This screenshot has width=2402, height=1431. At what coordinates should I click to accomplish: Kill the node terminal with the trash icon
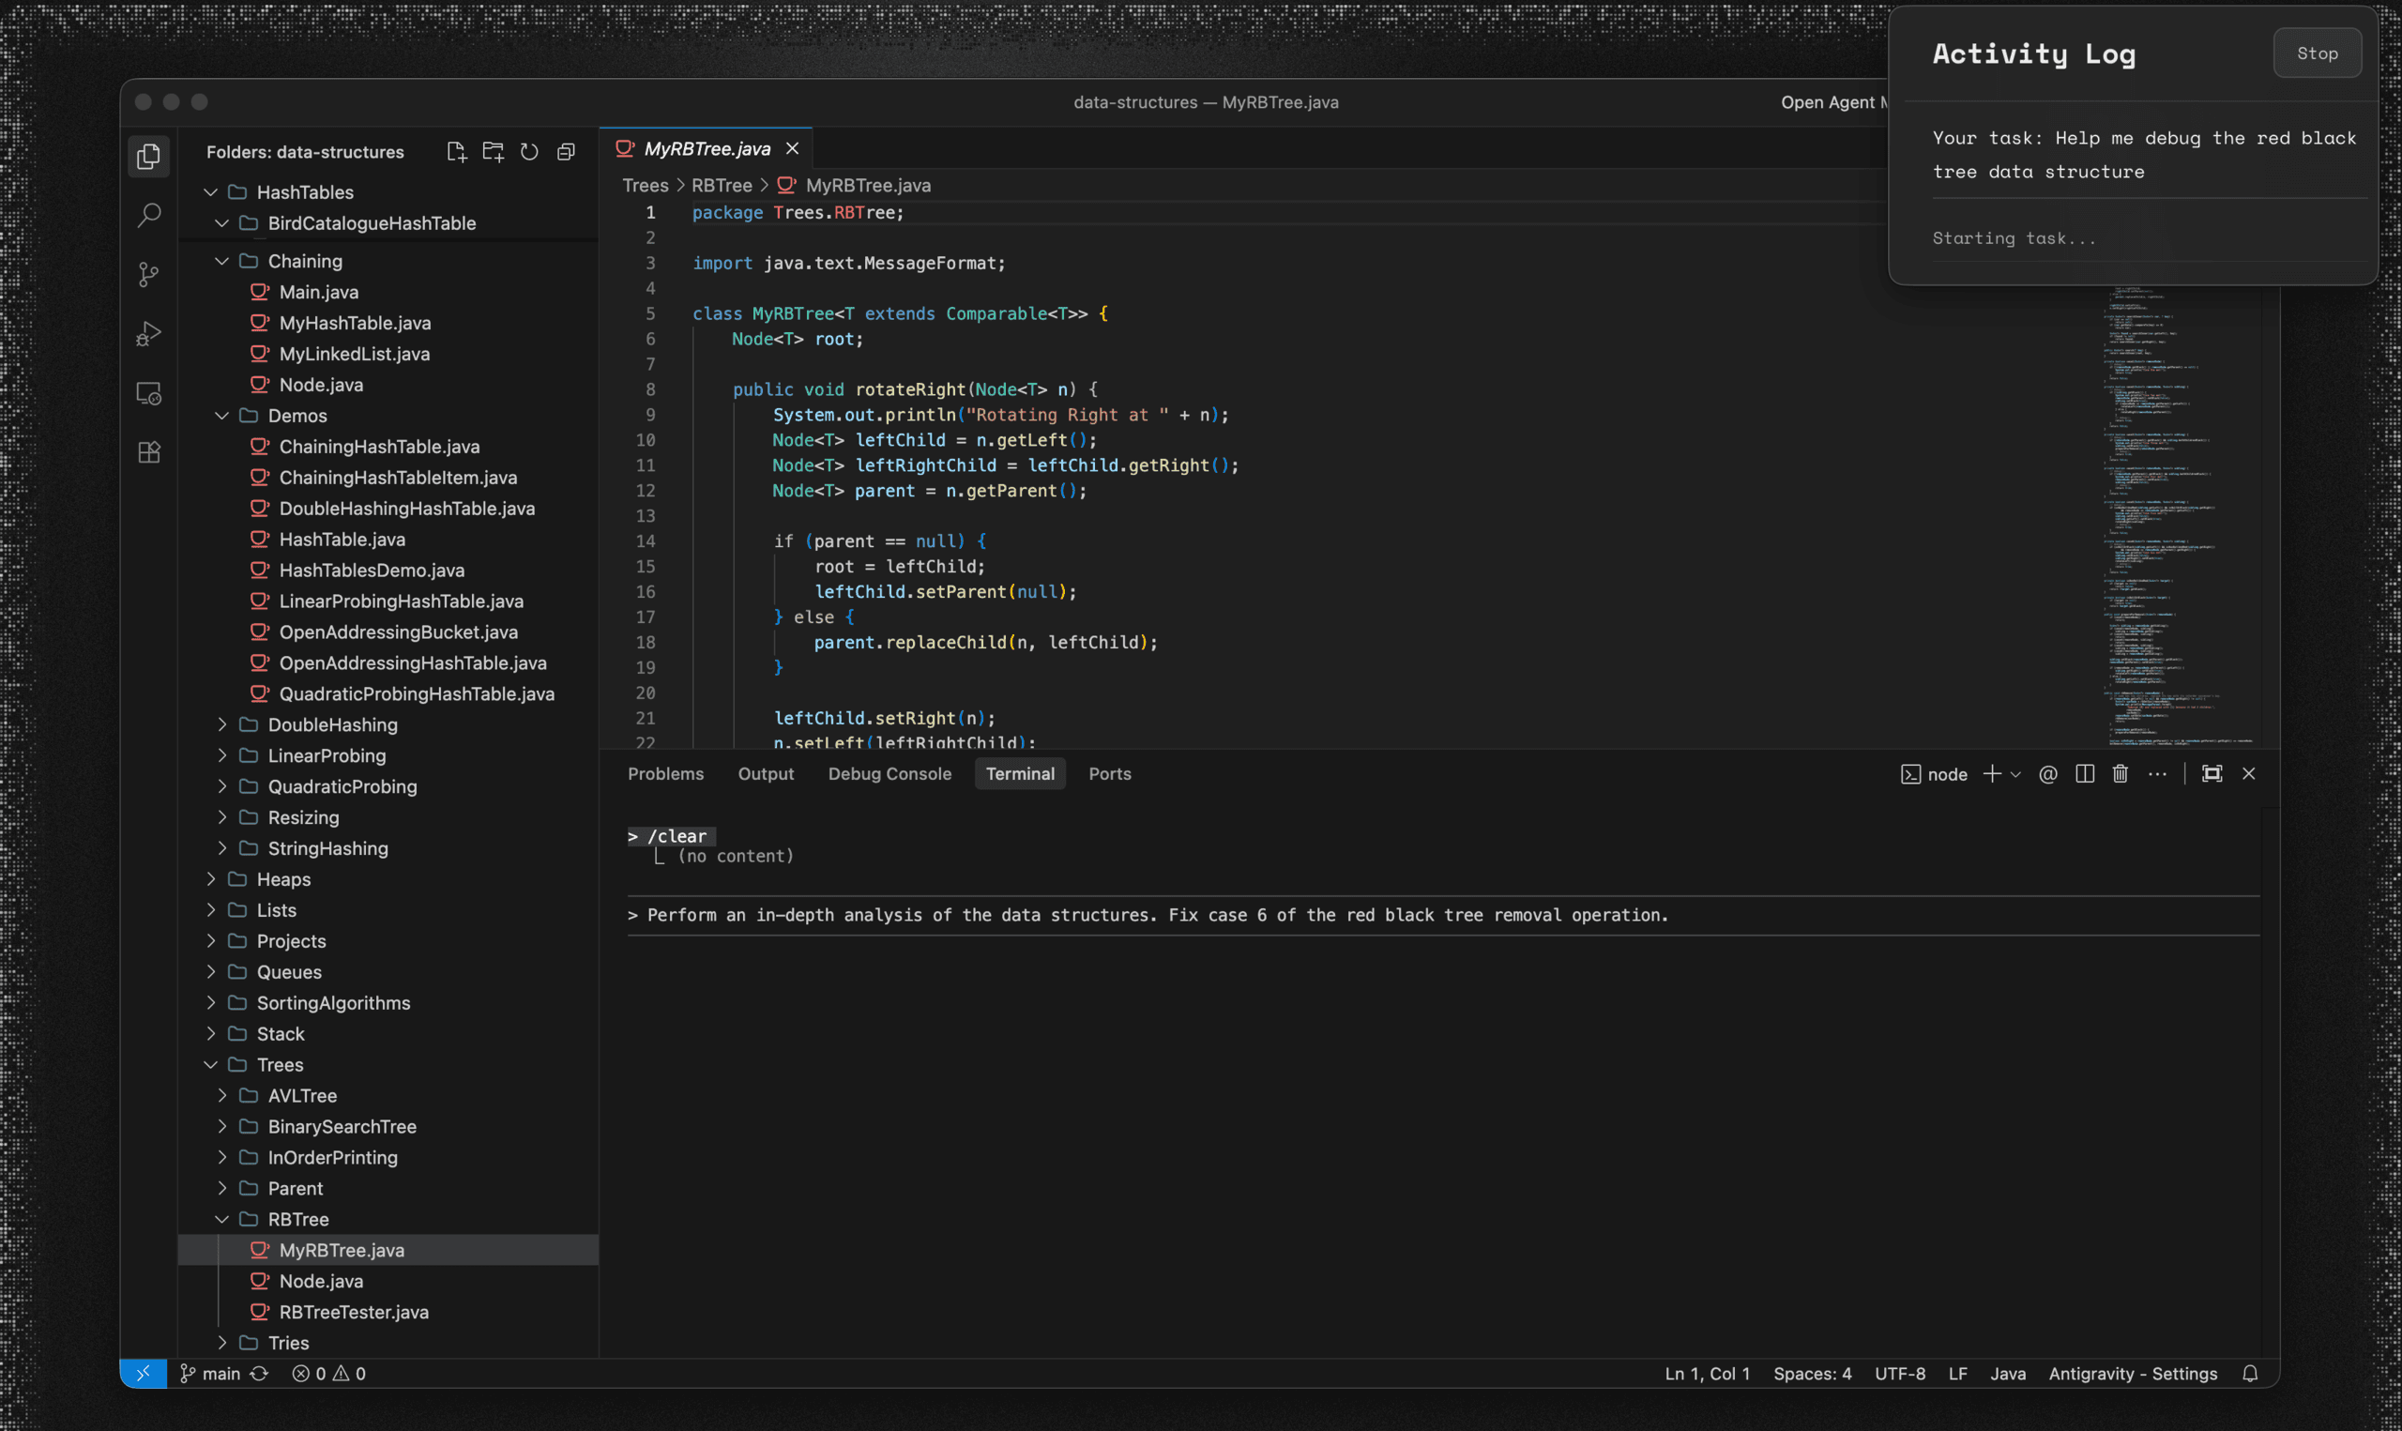tap(2120, 773)
